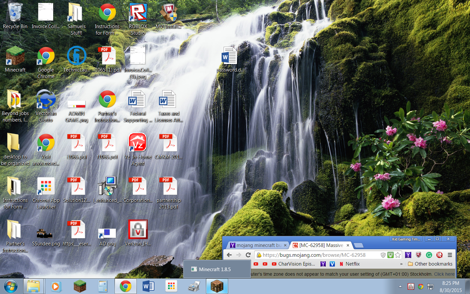This screenshot has height=294, width=470.
Task: Open the Chrome hamburger menu
Action: pos(450,255)
